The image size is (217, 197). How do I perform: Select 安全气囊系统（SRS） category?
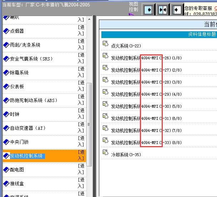tap(31, 59)
